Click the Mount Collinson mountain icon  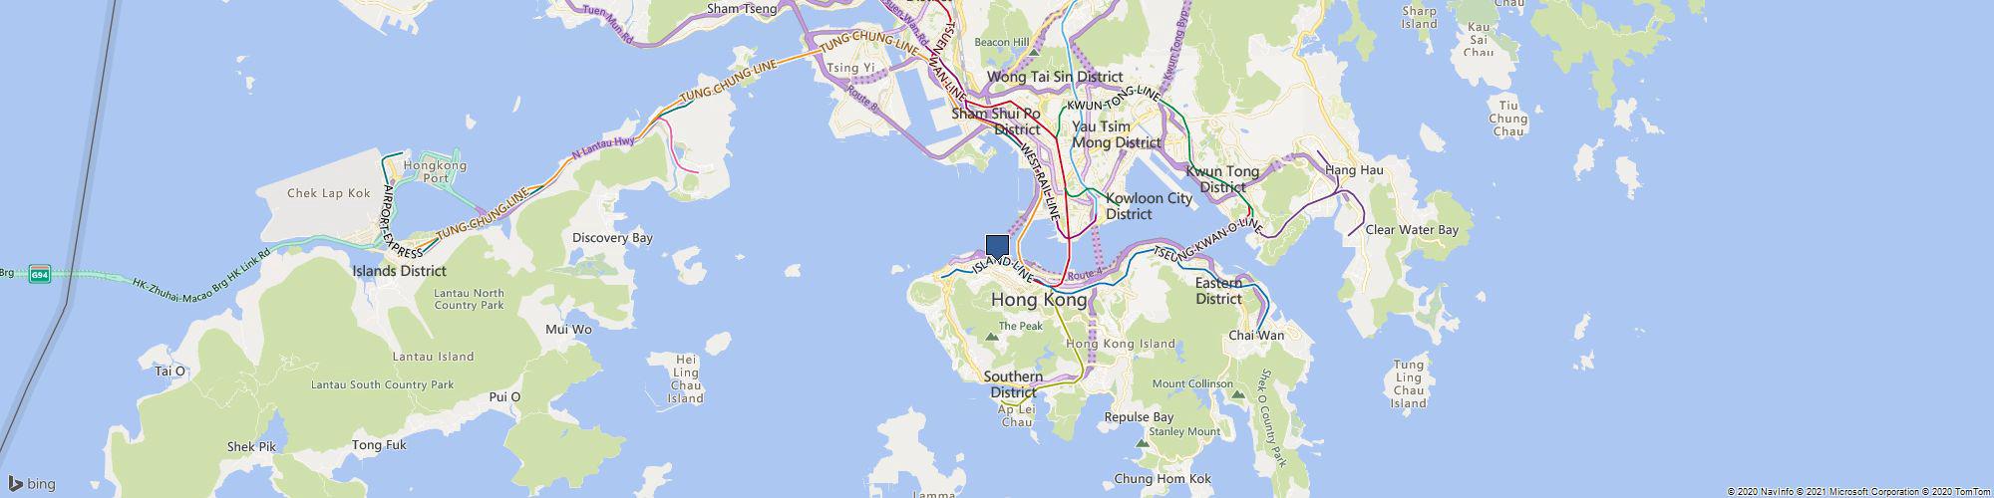point(1237,395)
